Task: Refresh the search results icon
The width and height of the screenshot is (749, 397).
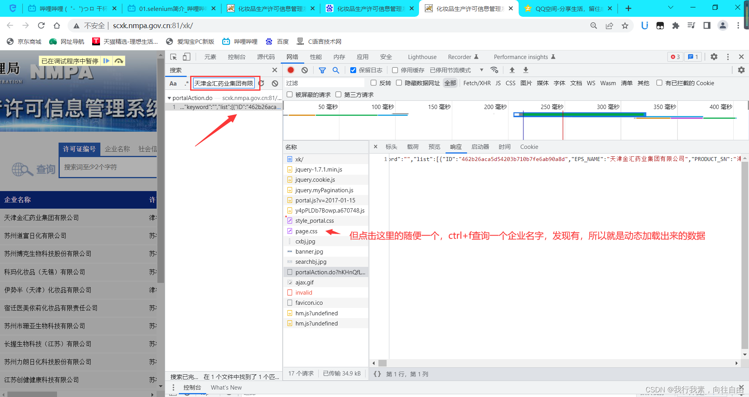Action: [x=261, y=83]
